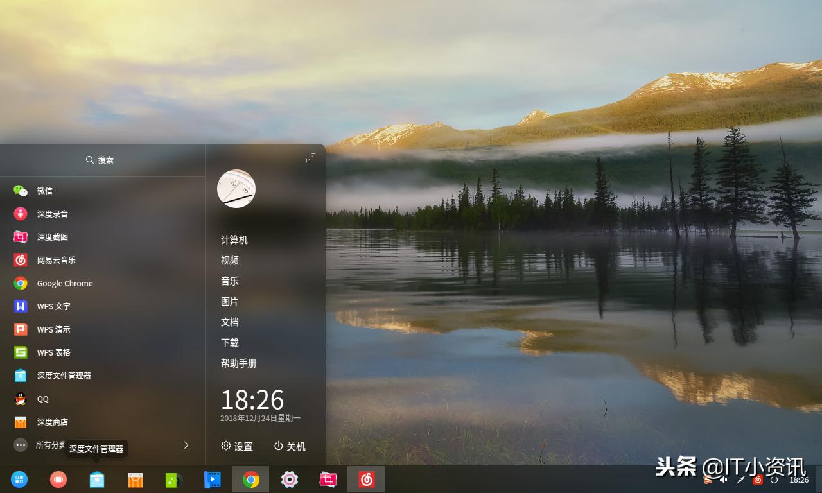Open NetEase Cloud Music from the dock
822x493 pixels.
pyautogui.click(x=366, y=479)
